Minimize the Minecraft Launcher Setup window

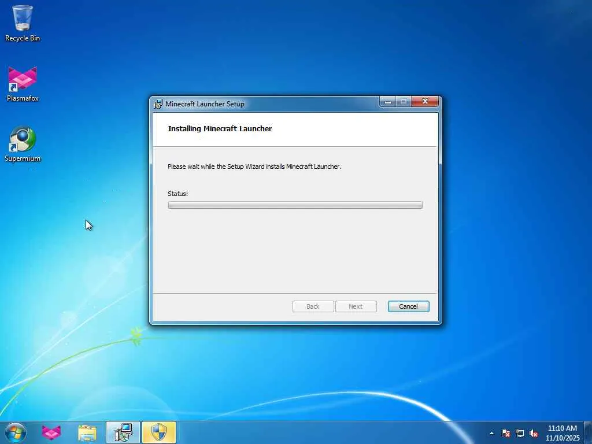point(387,102)
